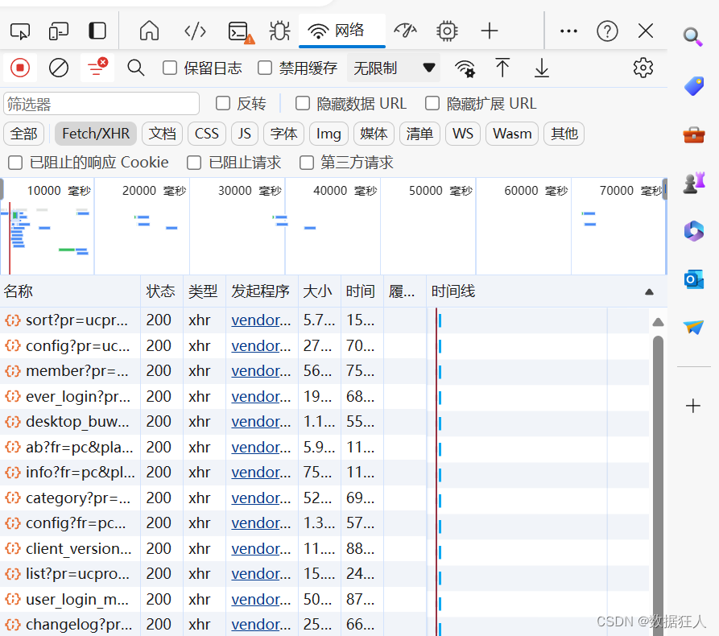Close the DevTools panel

click(x=646, y=31)
